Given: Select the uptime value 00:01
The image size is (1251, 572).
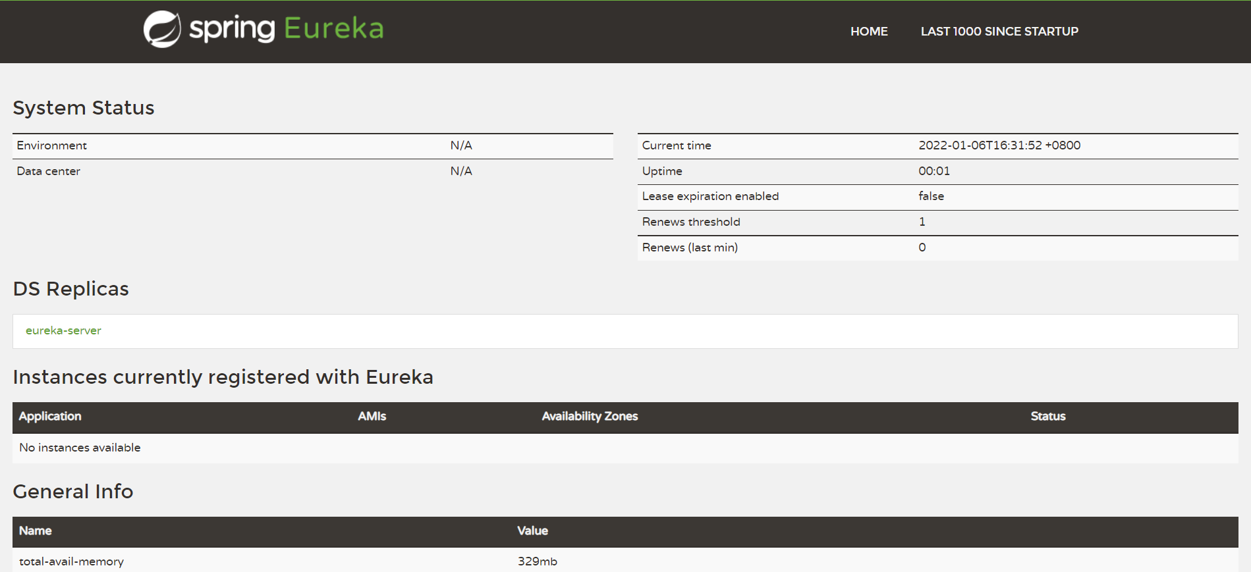Looking at the screenshot, I should tap(934, 171).
